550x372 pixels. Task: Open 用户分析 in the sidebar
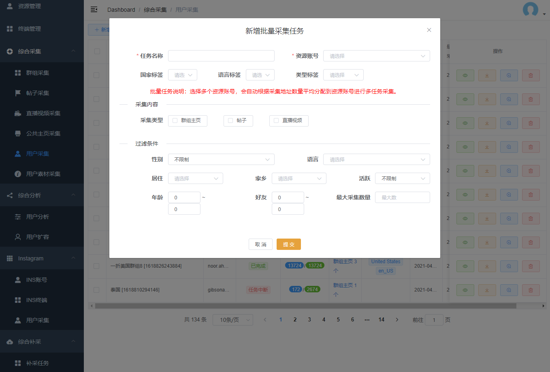coord(42,217)
